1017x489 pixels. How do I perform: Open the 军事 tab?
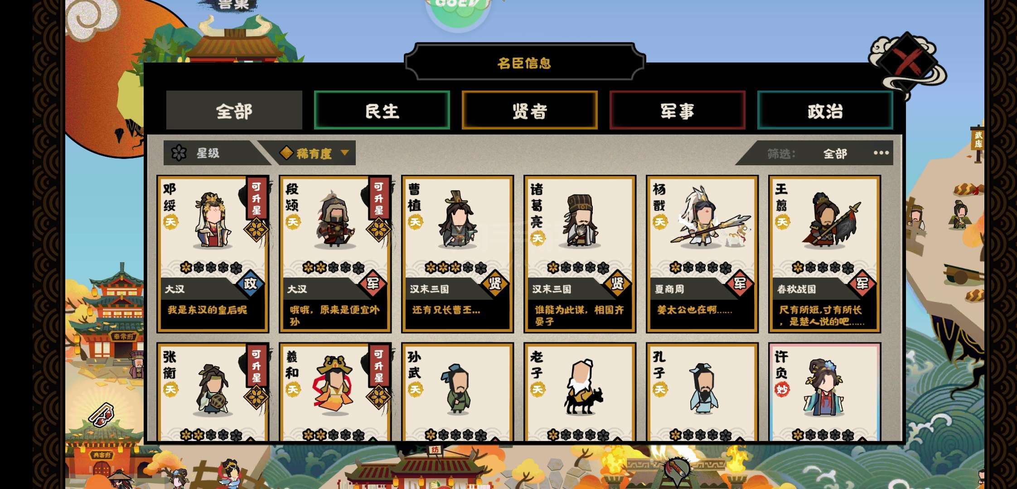click(677, 110)
